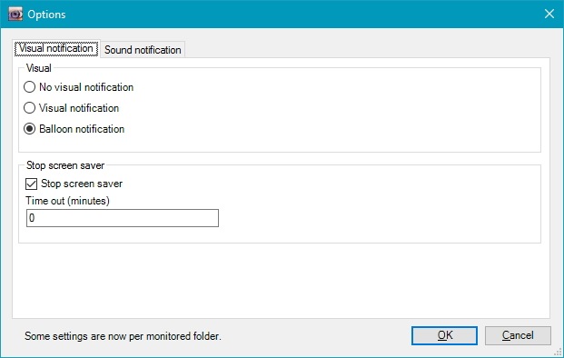564x358 pixels.
Task: Click the Options title text
Action: 46,15
